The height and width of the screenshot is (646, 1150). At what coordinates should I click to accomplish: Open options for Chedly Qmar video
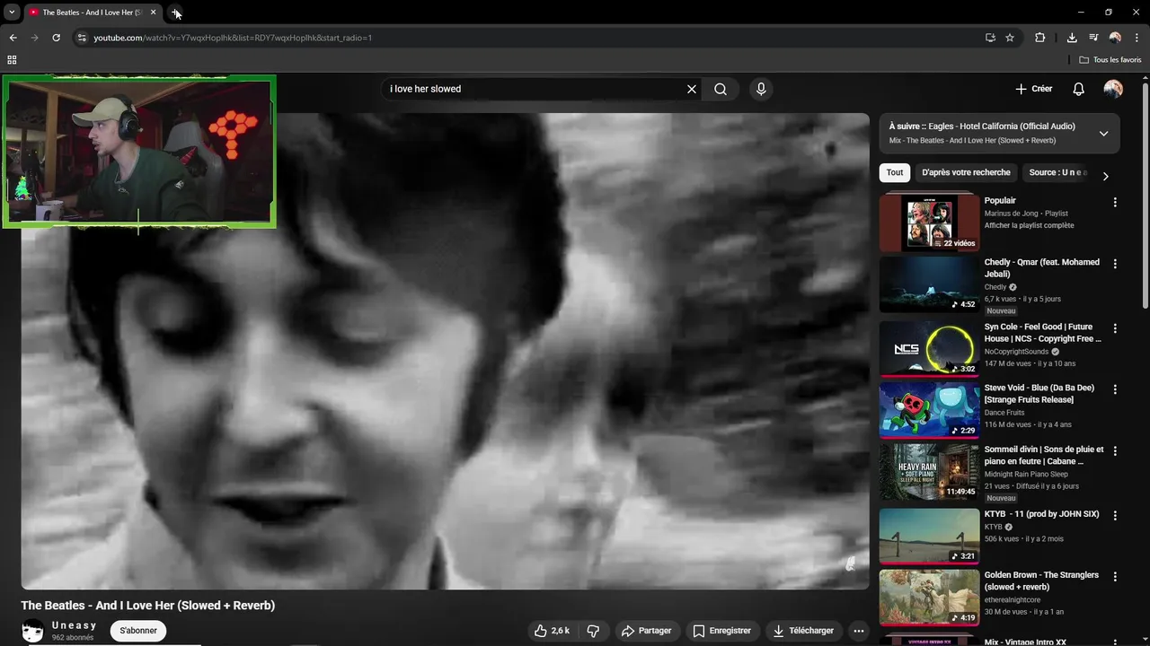pyautogui.click(x=1115, y=264)
